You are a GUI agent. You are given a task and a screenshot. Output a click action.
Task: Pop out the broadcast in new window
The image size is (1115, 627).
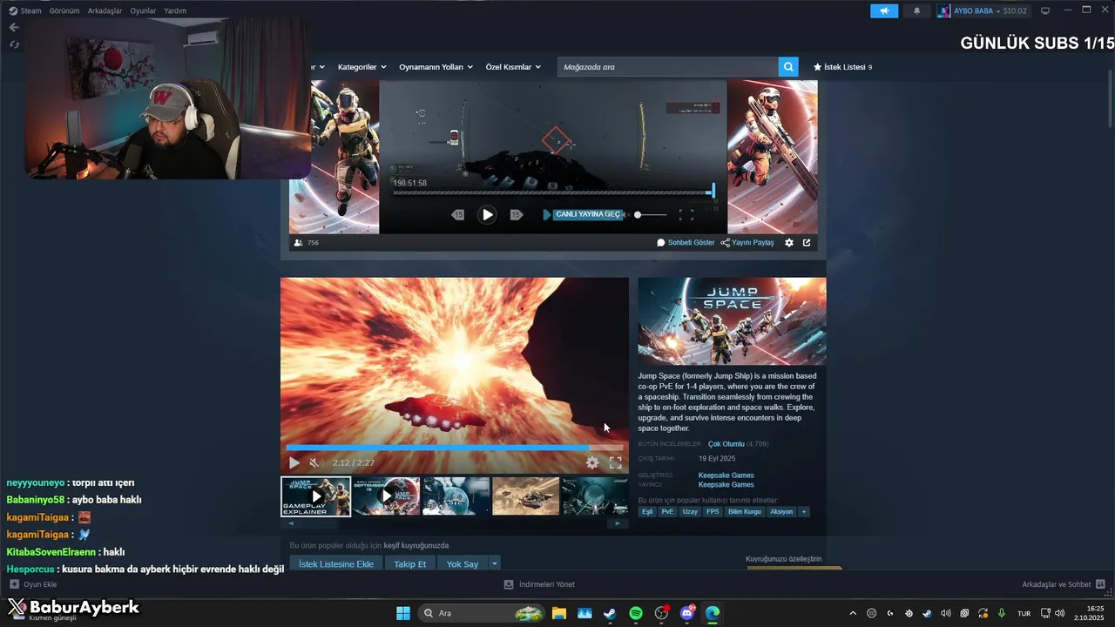(x=807, y=243)
